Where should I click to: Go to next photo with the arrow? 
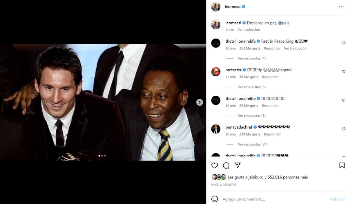[x=200, y=102]
